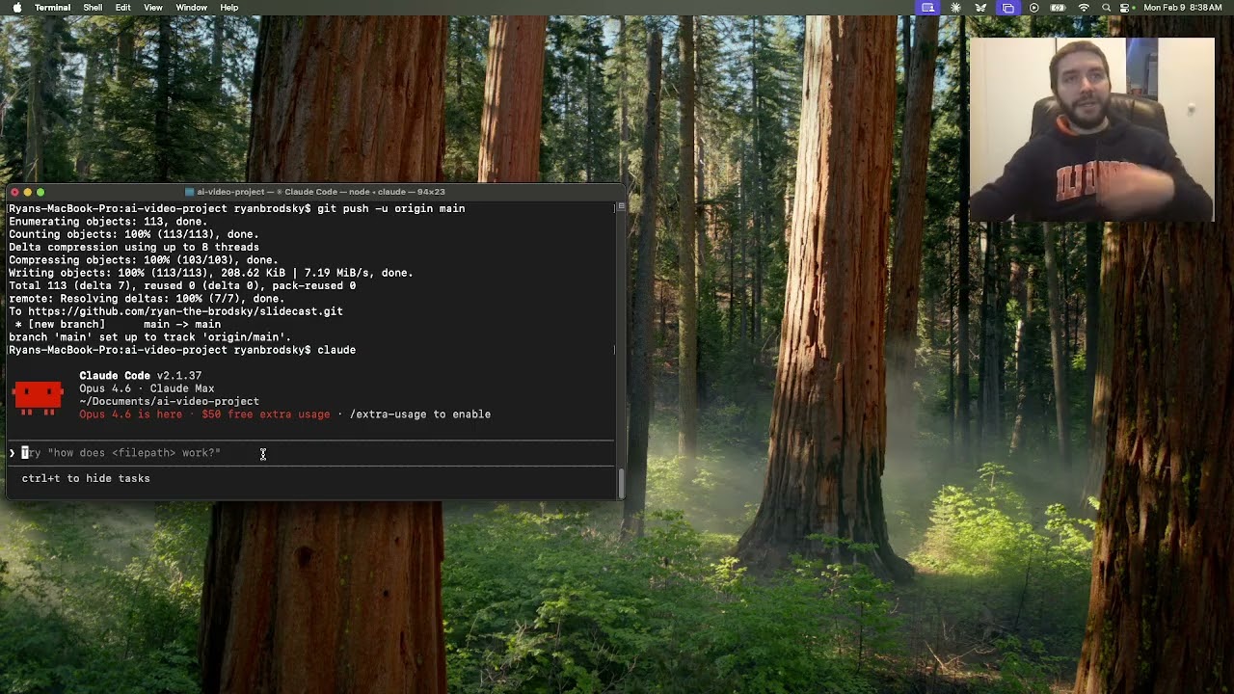Zoom the Terminal window with green button

click(40, 192)
